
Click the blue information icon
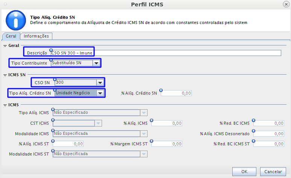point(16,20)
